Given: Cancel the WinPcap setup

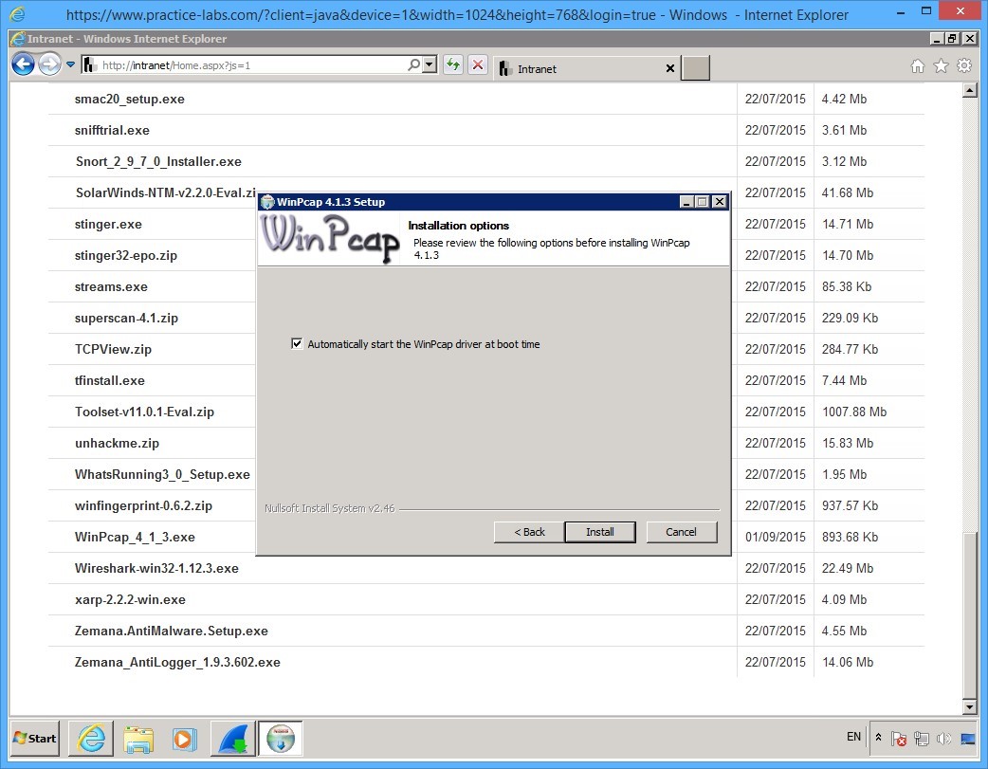Looking at the screenshot, I should (x=681, y=532).
